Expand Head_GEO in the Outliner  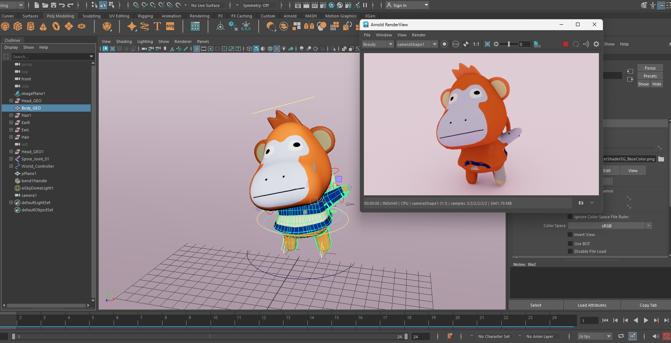pyautogui.click(x=11, y=101)
